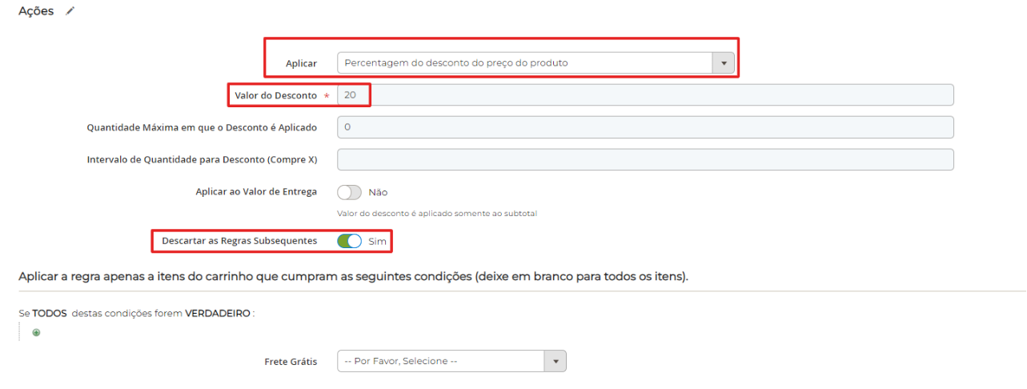Click the Aplicar ao Valor de Entrega label
1027x389 pixels.
click(256, 192)
